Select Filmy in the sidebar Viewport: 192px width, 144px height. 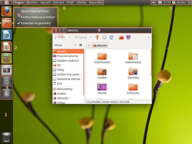(68, 70)
